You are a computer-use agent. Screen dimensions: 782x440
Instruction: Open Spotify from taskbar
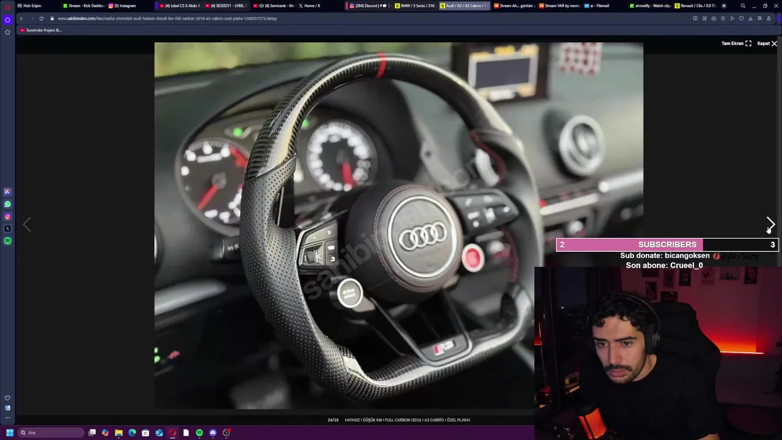pyautogui.click(x=199, y=433)
